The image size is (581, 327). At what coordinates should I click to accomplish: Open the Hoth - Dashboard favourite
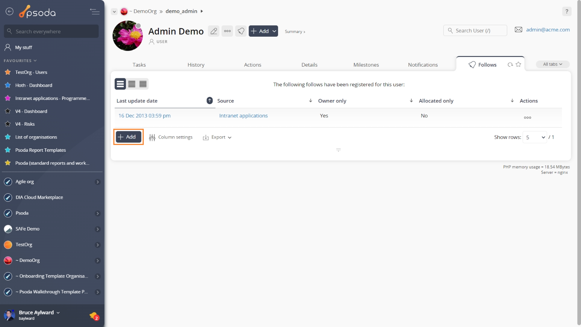34,85
